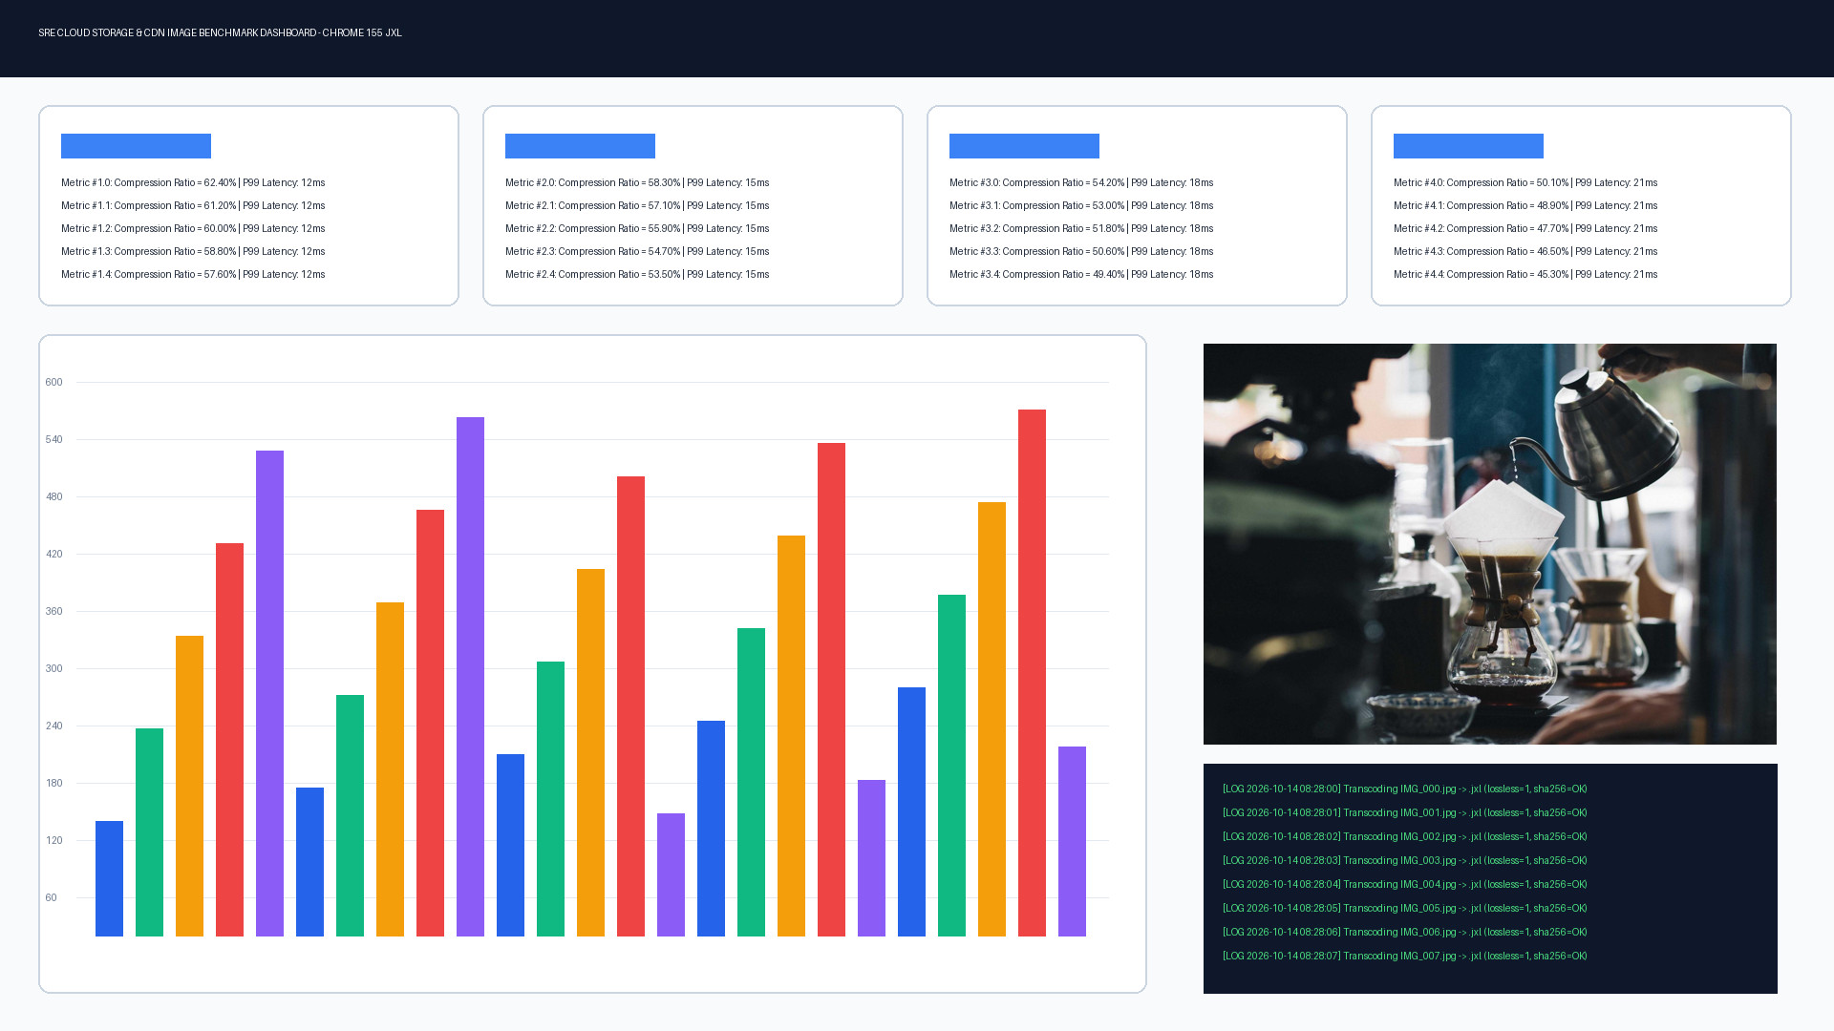
Task: Select the 08:28:07 IMG_007.jpg log line
Action: coord(1405,956)
